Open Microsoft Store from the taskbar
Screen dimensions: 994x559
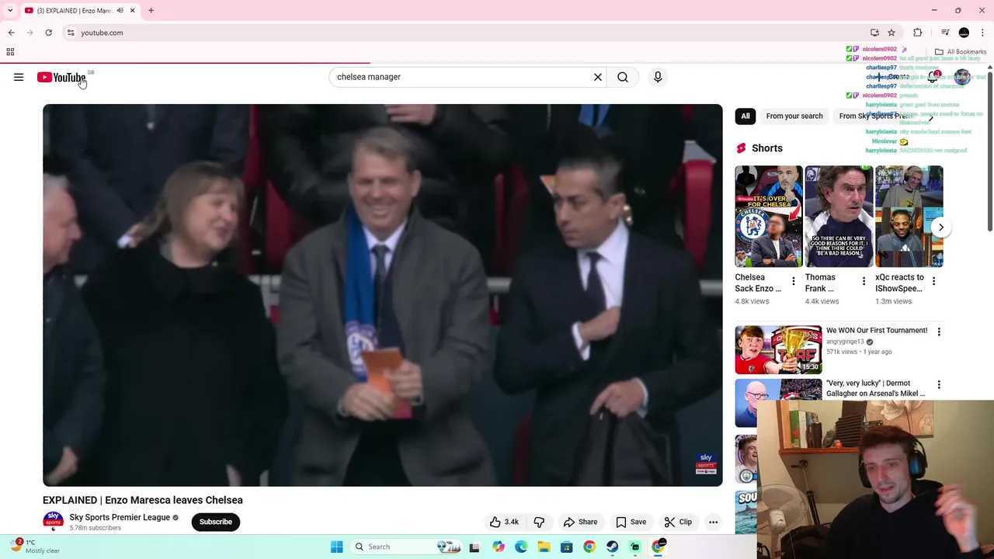pos(567,547)
